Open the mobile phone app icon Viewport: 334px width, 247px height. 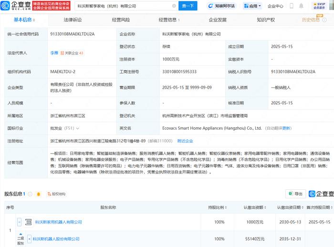pos(292,6)
